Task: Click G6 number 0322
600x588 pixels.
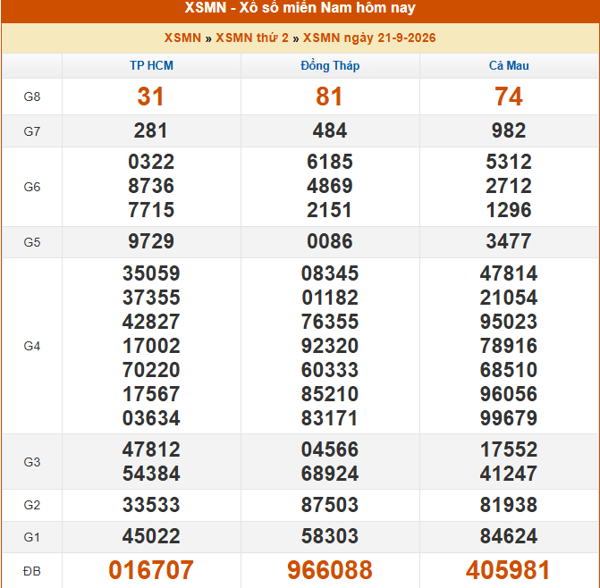Action: point(151,162)
